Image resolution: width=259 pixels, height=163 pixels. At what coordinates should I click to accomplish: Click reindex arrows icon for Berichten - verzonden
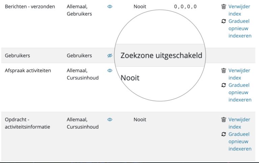[x=224, y=21]
